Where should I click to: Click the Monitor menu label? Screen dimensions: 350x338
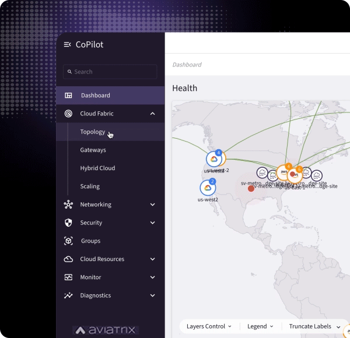[x=90, y=277]
